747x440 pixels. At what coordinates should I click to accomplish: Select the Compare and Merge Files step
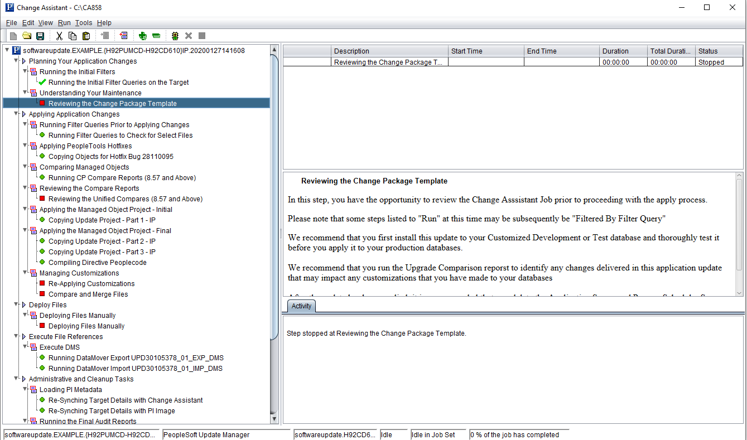pos(88,294)
